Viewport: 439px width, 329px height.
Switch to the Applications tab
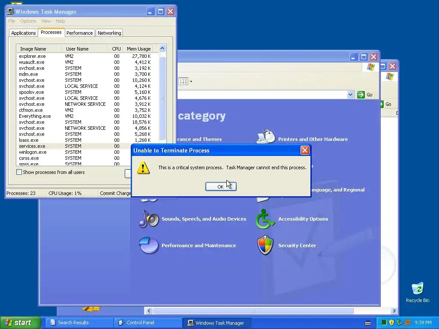[24, 33]
